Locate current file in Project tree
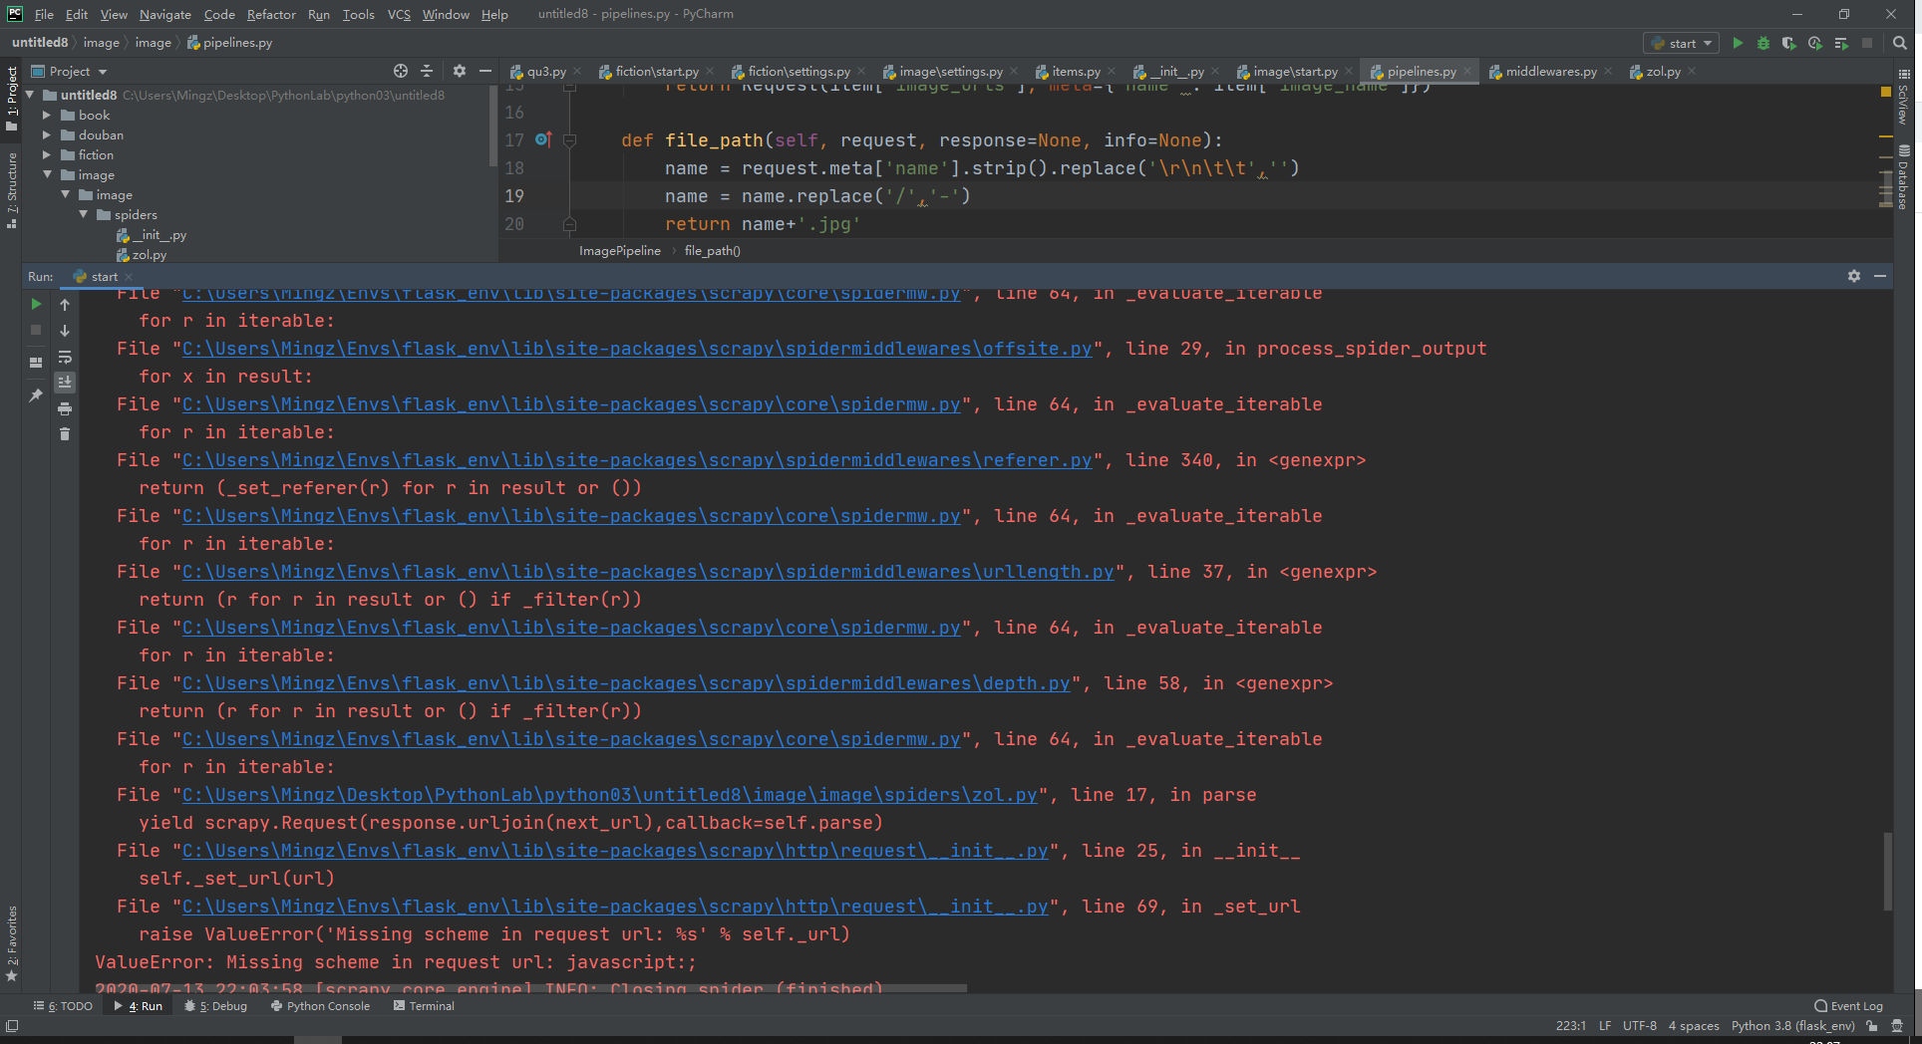This screenshot has height=1044, width=1922. point(401,71)
